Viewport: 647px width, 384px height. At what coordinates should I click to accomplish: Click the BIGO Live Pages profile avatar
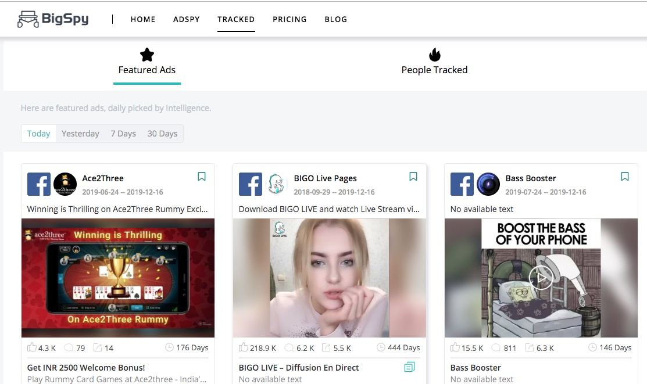(276, 184)
